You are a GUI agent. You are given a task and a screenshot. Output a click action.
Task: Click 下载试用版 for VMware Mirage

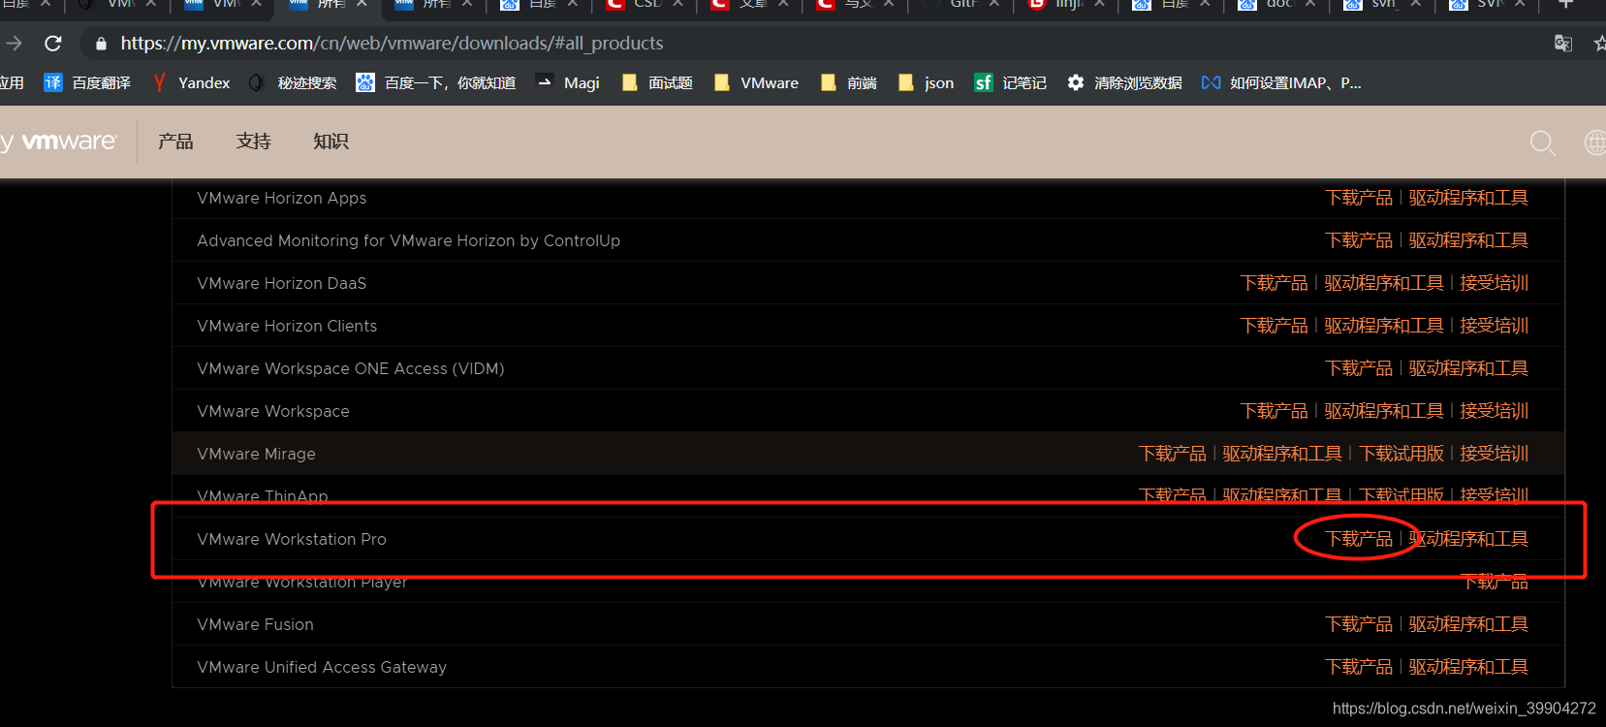(x=1401, y=454)
